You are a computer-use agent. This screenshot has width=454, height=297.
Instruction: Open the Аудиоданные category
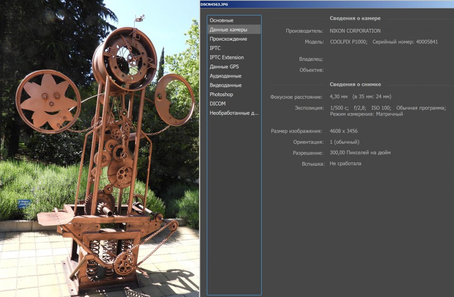225,76
